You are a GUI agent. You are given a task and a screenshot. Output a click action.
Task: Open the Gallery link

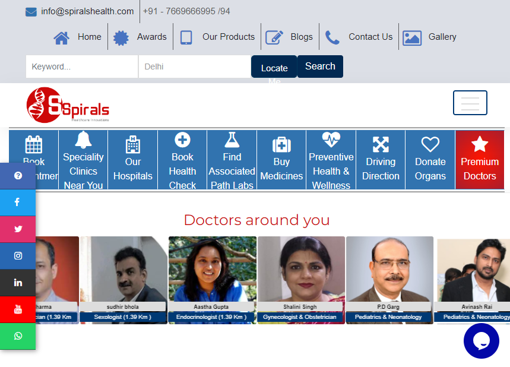tap(430, 37)
